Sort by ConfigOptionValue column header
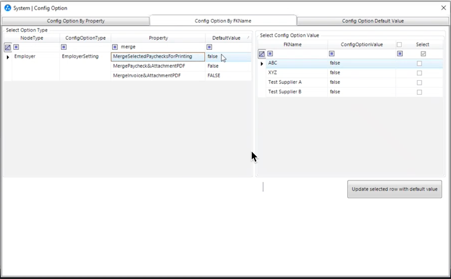Viewport: 451px width, 279px height. coord(361,45)
